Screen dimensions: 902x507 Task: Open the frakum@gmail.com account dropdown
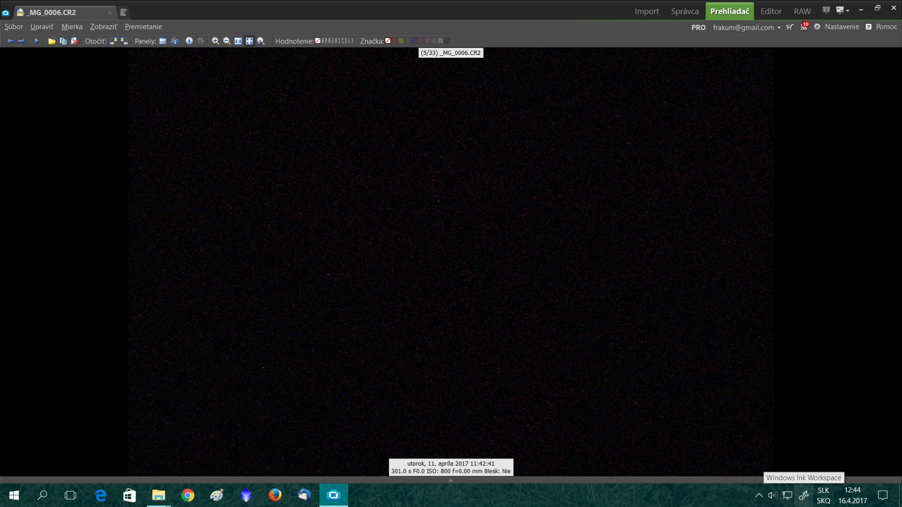(746, 27)
